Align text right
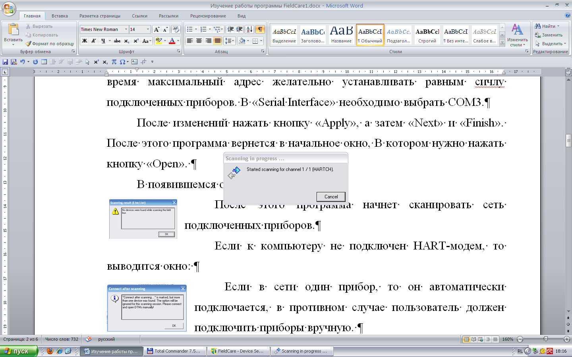 (208, 41)
